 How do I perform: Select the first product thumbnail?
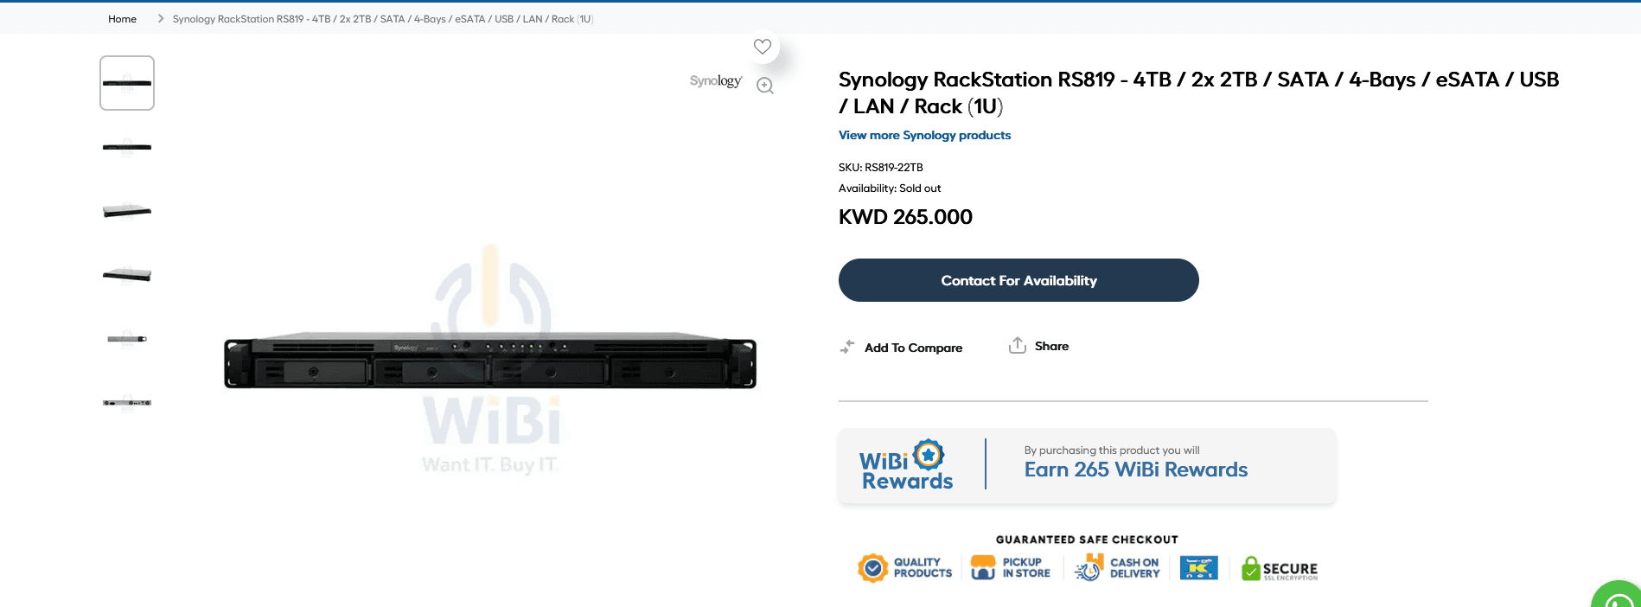coord(127,83)
